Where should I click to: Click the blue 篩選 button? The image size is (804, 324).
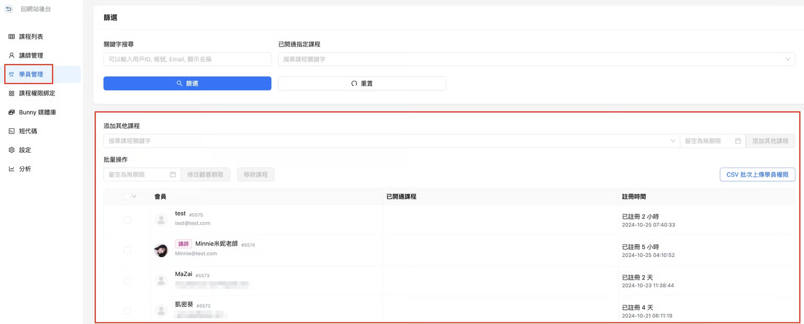click(187, 83)
